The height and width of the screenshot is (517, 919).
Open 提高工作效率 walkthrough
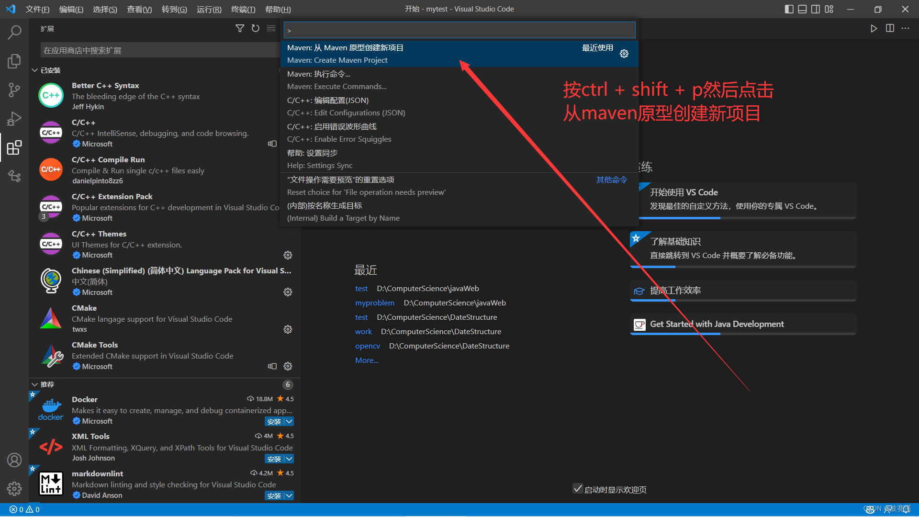pos(743,291)
